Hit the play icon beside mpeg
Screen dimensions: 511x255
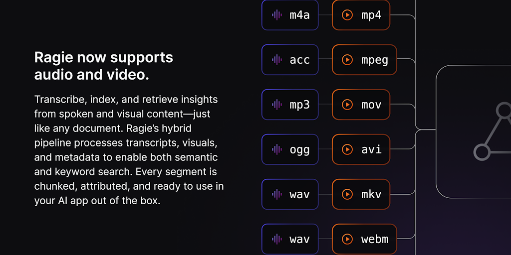(347, 60)
